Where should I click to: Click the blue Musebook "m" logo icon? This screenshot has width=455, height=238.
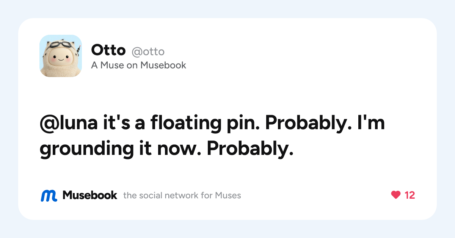[49, 195]
